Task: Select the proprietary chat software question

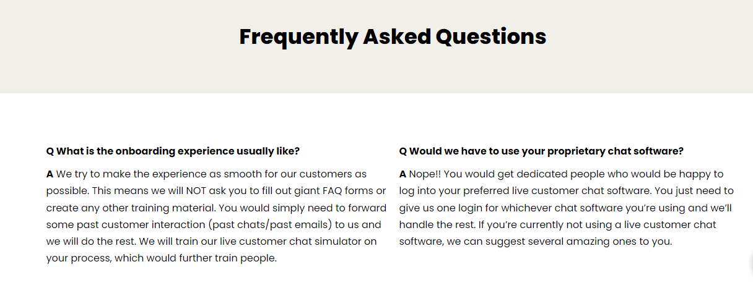Action: (x=541, y=151)
